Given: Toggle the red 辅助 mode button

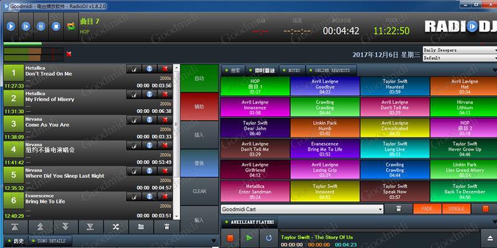Looking at the screenshot, I should coord(199,107).
